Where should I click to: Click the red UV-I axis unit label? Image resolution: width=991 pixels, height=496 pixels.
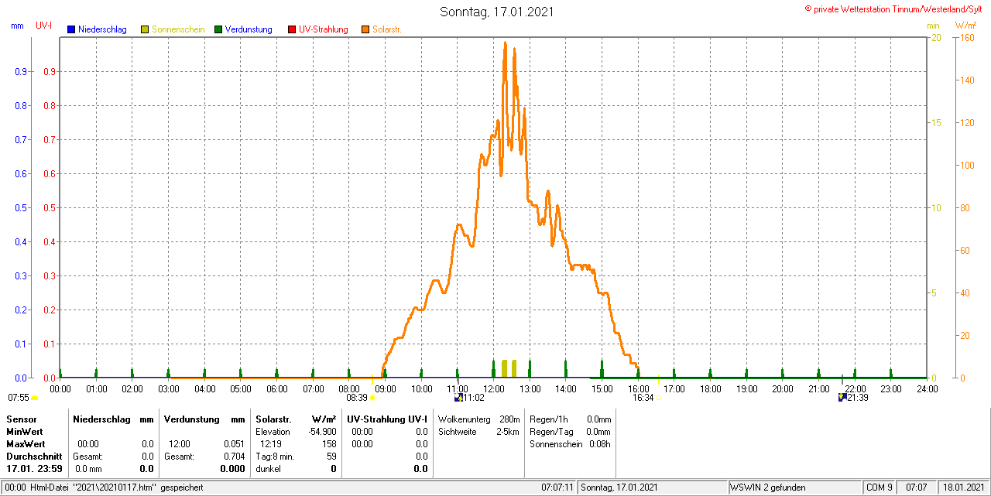43,26
